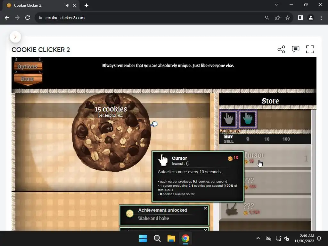Open the Chrome three-dot menu
The width and height of the screenshot is (328, 246).
click(x=321, y=18)
